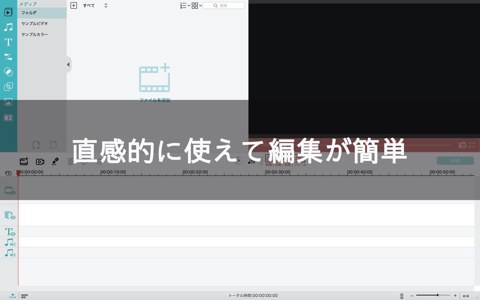Open the Elements tab with picture icon

click(8, 102)
